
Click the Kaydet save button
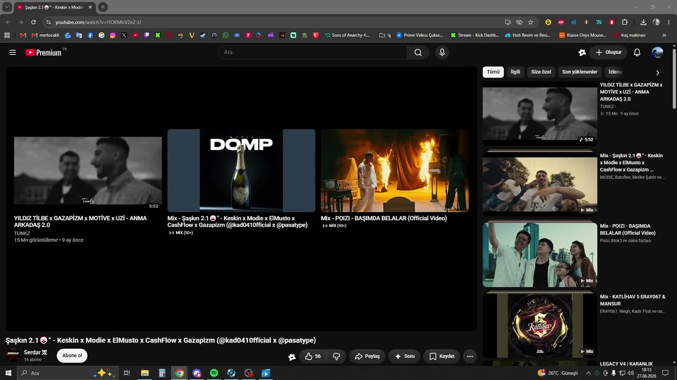click(x=442, y=356)
